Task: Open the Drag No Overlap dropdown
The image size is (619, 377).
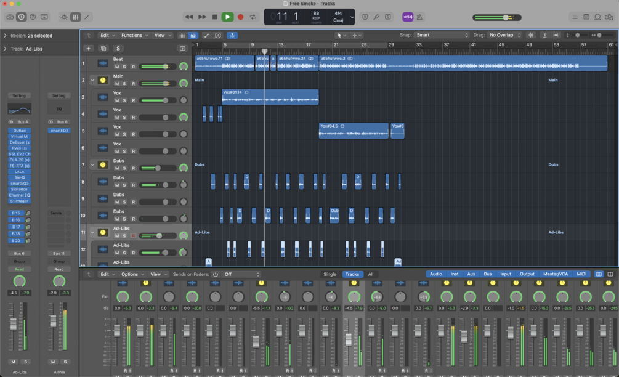Action: (505, 35)
